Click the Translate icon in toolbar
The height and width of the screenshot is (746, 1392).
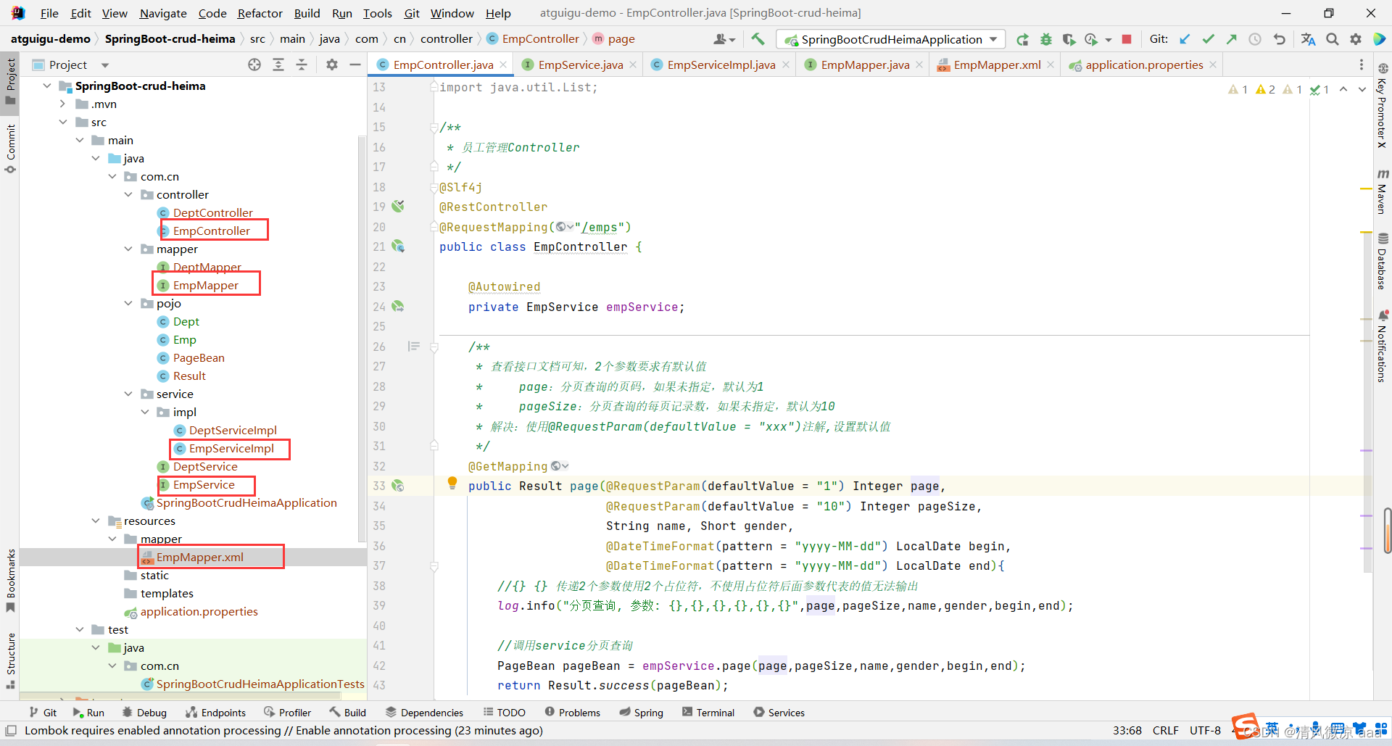point(1308,39)
